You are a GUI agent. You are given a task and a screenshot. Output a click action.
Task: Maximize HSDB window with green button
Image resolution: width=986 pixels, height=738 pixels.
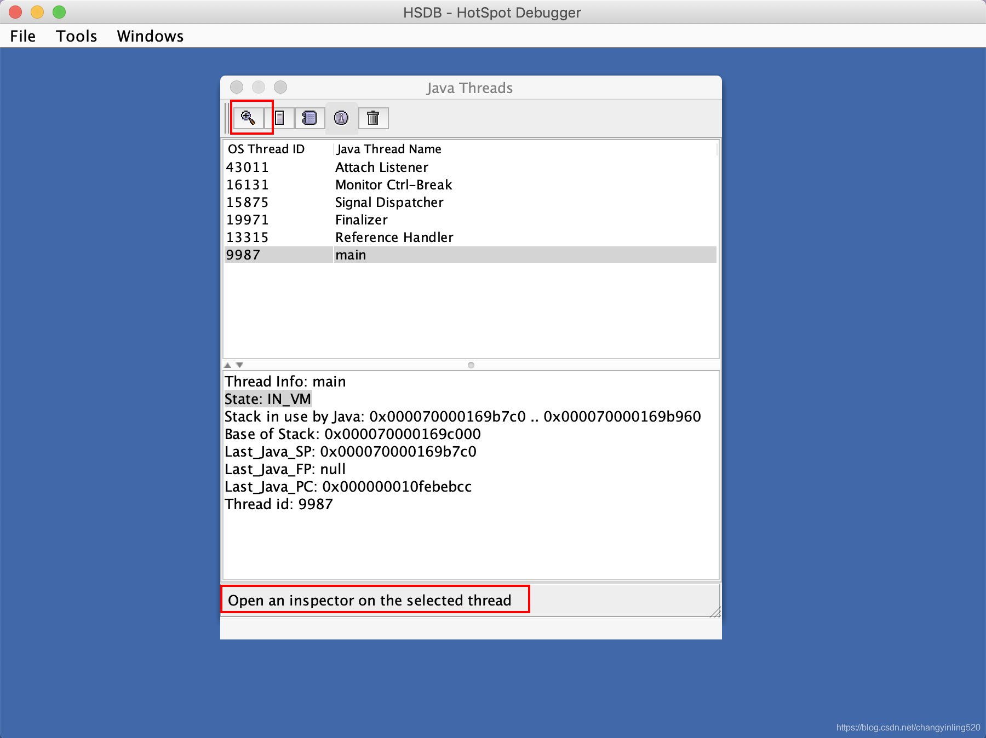pyautogui.click(x=59, y=12)
